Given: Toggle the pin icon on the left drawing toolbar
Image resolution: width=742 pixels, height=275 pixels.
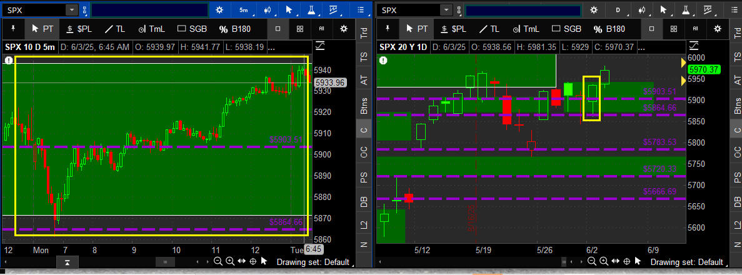Looking at the screenshot, I should [13, 28].
